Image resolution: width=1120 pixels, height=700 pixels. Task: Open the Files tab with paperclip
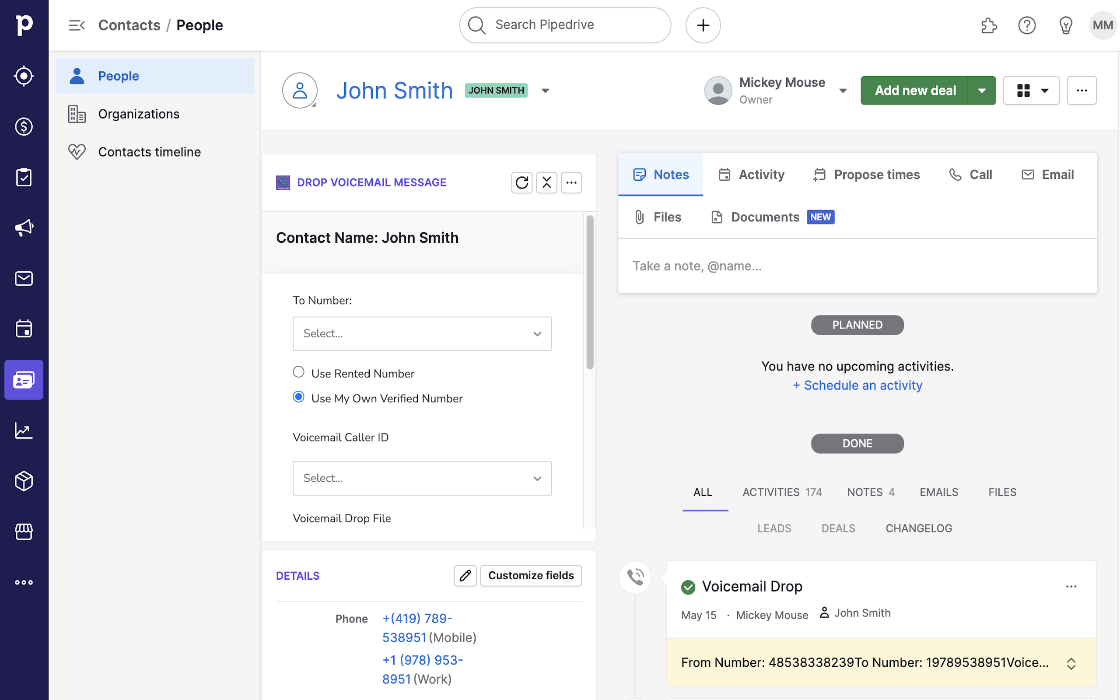(x=657, y=217)
